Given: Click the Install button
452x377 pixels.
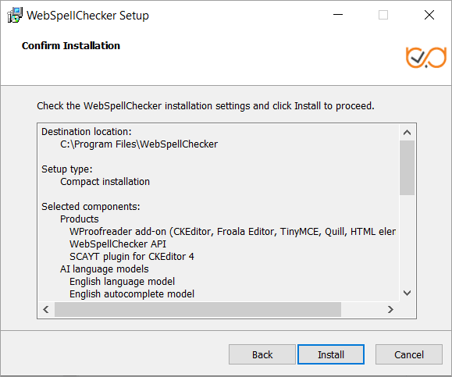Looking at the screenshot, I should [x=331, y=354].
